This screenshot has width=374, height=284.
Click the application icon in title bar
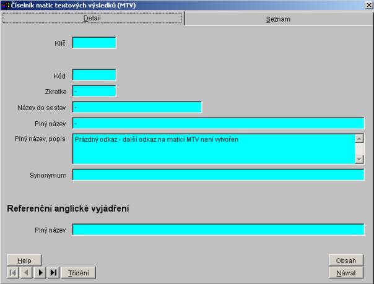[x=5, y=5]
